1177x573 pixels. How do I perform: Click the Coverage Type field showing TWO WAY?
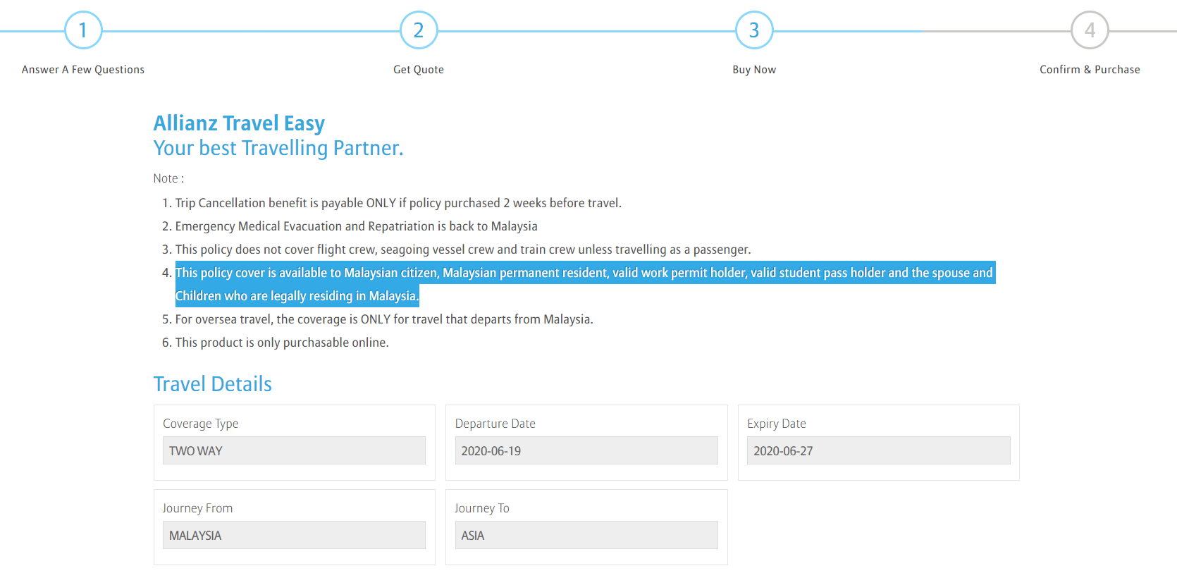click(x=294, y=450)
